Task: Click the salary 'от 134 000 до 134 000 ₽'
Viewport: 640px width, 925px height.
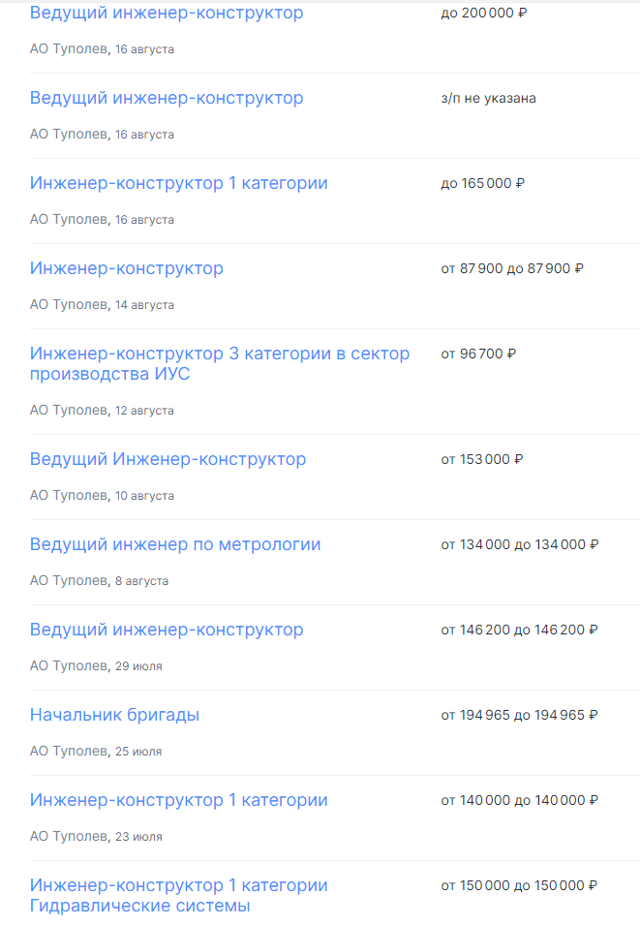Action: tap(520, 545)
